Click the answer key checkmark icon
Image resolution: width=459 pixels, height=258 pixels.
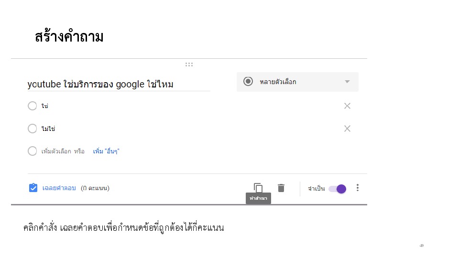(33, 188)
